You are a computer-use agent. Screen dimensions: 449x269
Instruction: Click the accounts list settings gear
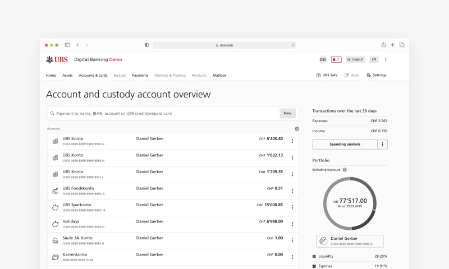click(x=297, y=129)
